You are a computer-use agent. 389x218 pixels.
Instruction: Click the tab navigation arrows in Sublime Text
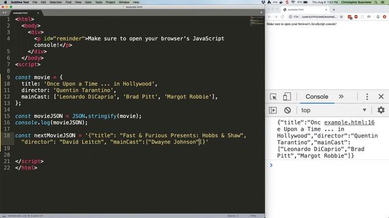click(4, 13)
